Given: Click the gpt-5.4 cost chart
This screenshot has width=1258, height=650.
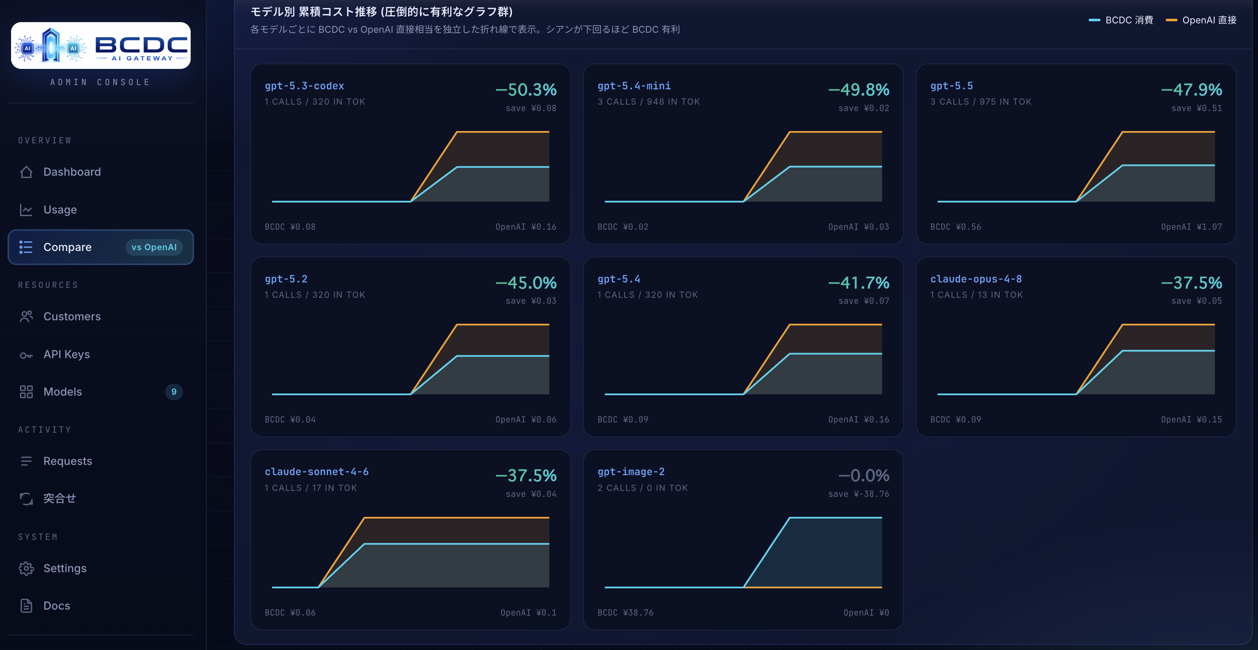Looking at the screenshot, I should pyautogui.click(x=743, y=359).
